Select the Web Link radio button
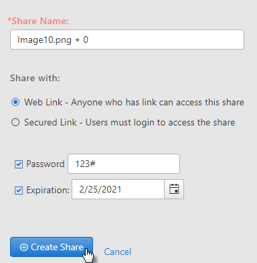Screen dimensions: 257x263 [15, 102]
